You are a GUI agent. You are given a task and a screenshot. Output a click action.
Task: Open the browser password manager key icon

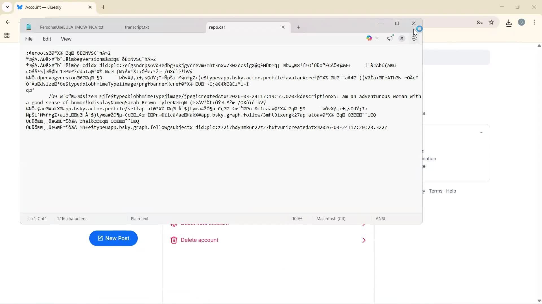click(x=480, y=23)
